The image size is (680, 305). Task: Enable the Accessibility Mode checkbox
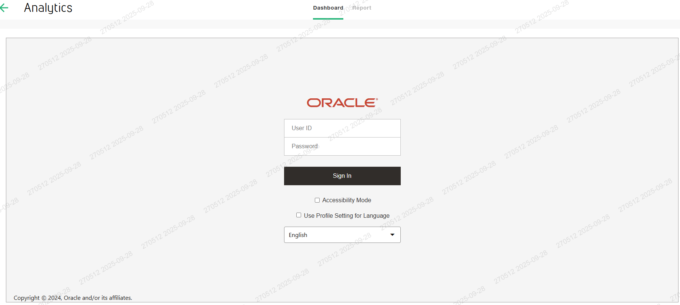317,200
